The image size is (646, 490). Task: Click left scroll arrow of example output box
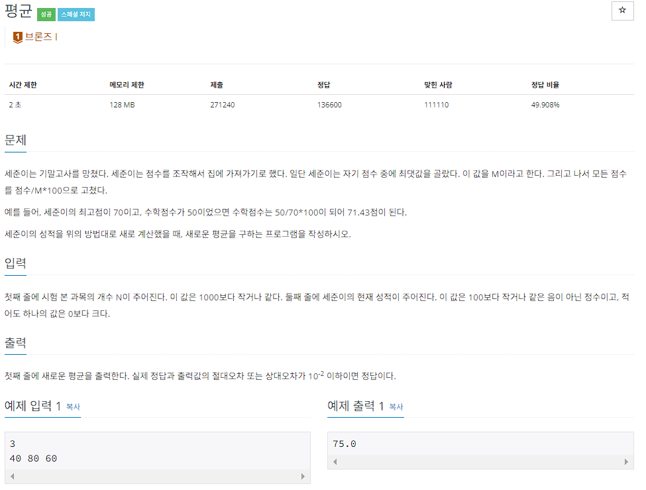pos(335,462)
